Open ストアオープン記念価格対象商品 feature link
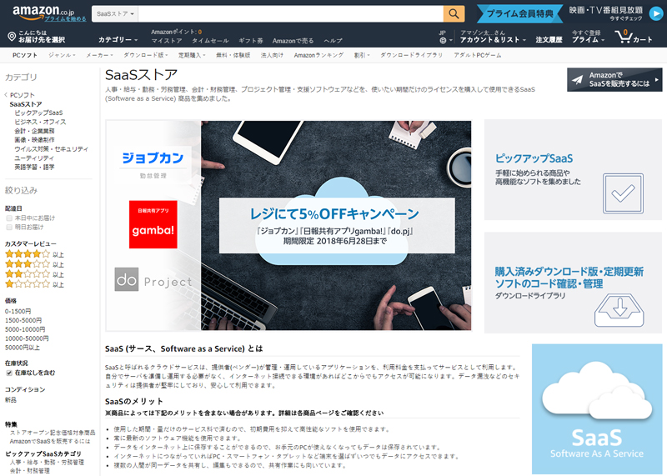 (x=53, y=432)
